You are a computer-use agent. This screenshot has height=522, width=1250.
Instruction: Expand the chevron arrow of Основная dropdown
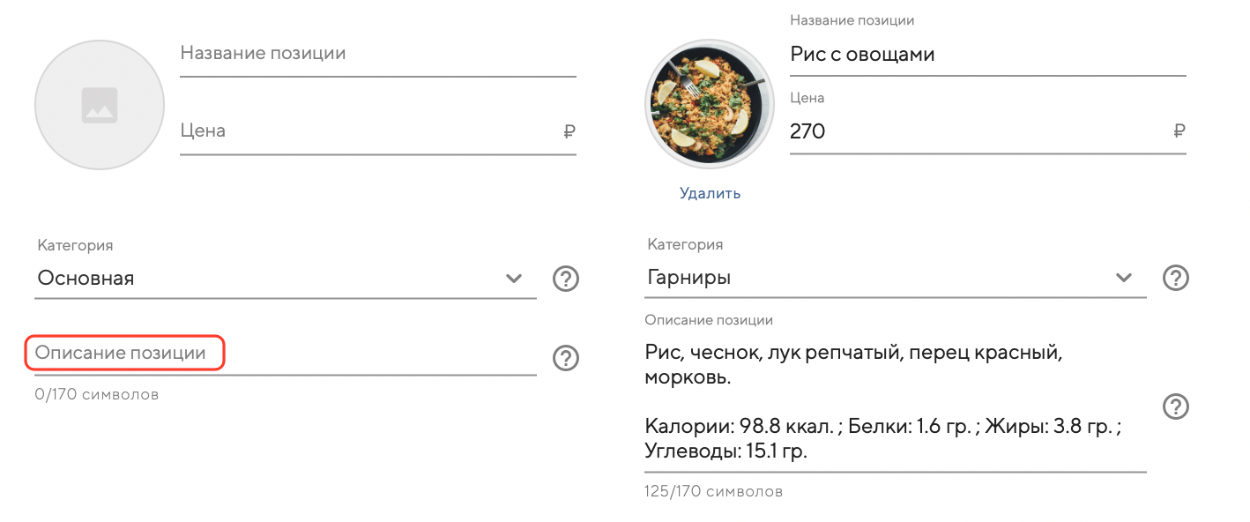(514, 279)
